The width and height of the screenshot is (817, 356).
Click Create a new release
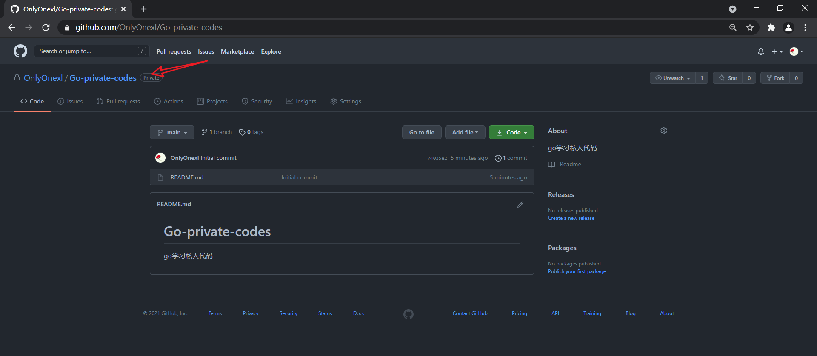point(571,218)
